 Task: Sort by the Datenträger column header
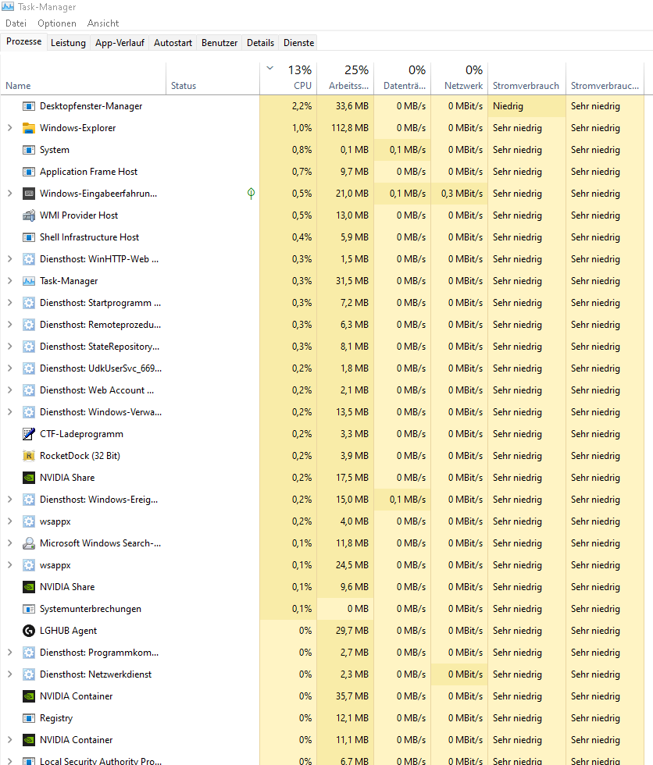[402, 79]
